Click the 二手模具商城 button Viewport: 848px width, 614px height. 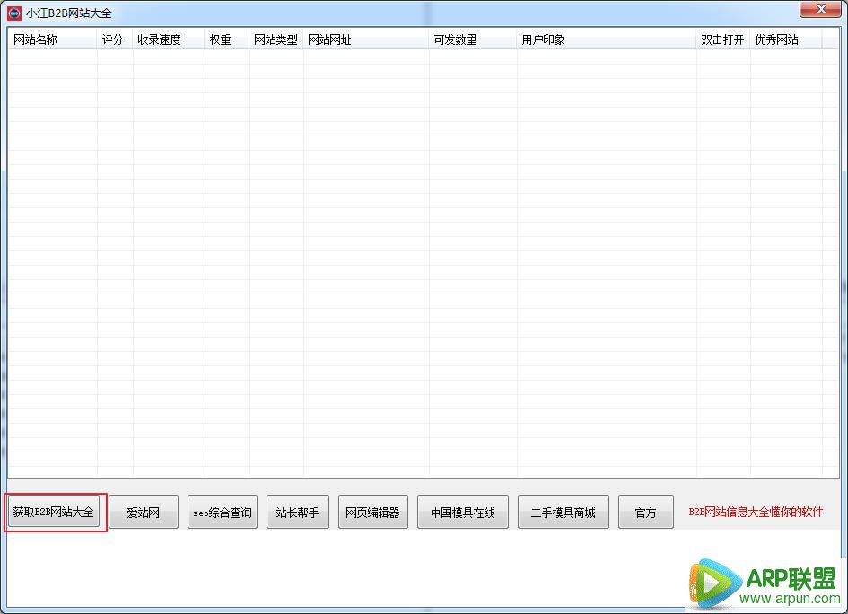pyautogui.click(x=563, y=513)
